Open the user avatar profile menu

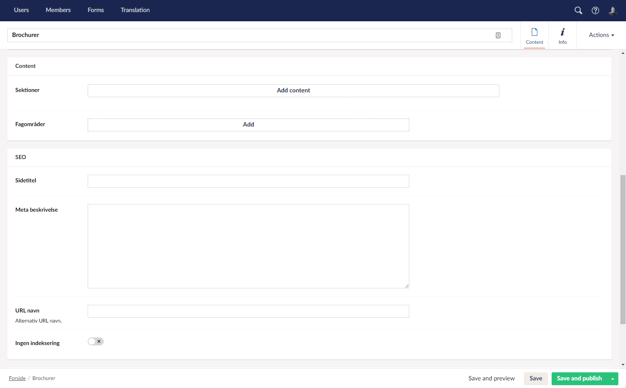(613, 10)
